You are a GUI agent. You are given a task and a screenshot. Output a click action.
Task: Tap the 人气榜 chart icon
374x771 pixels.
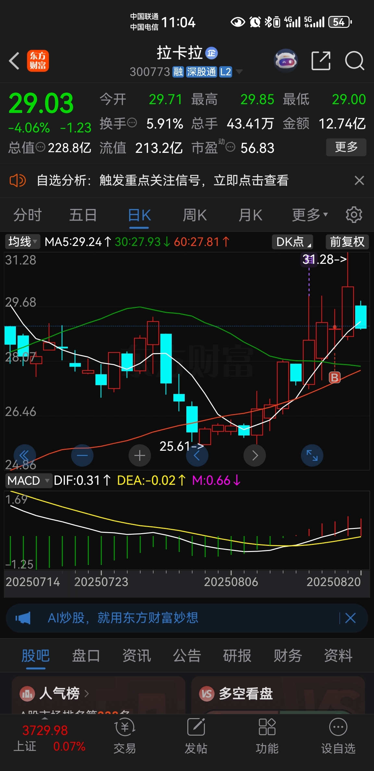click(27, 694)
